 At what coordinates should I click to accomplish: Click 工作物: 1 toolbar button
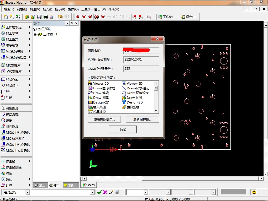click(167, 17)
